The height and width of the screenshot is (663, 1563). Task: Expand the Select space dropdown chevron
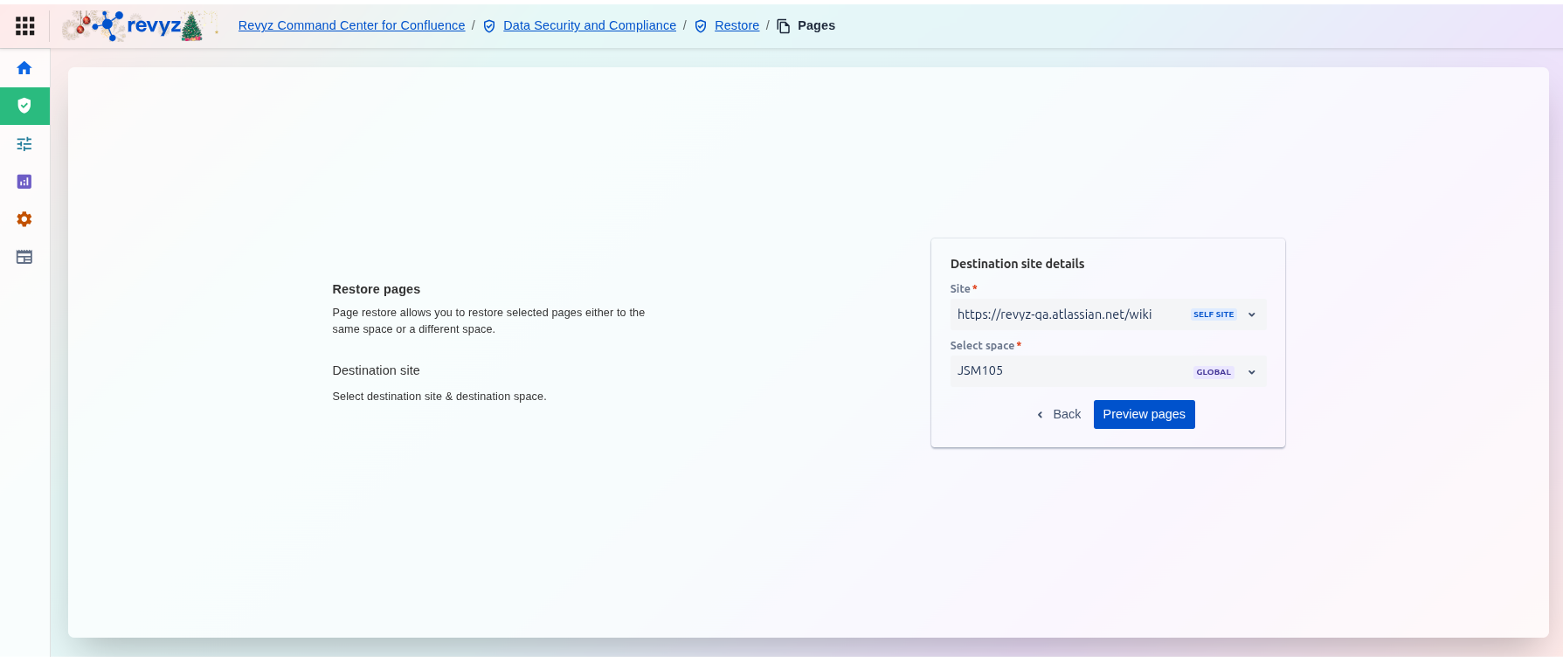[x=1251, y=372]
